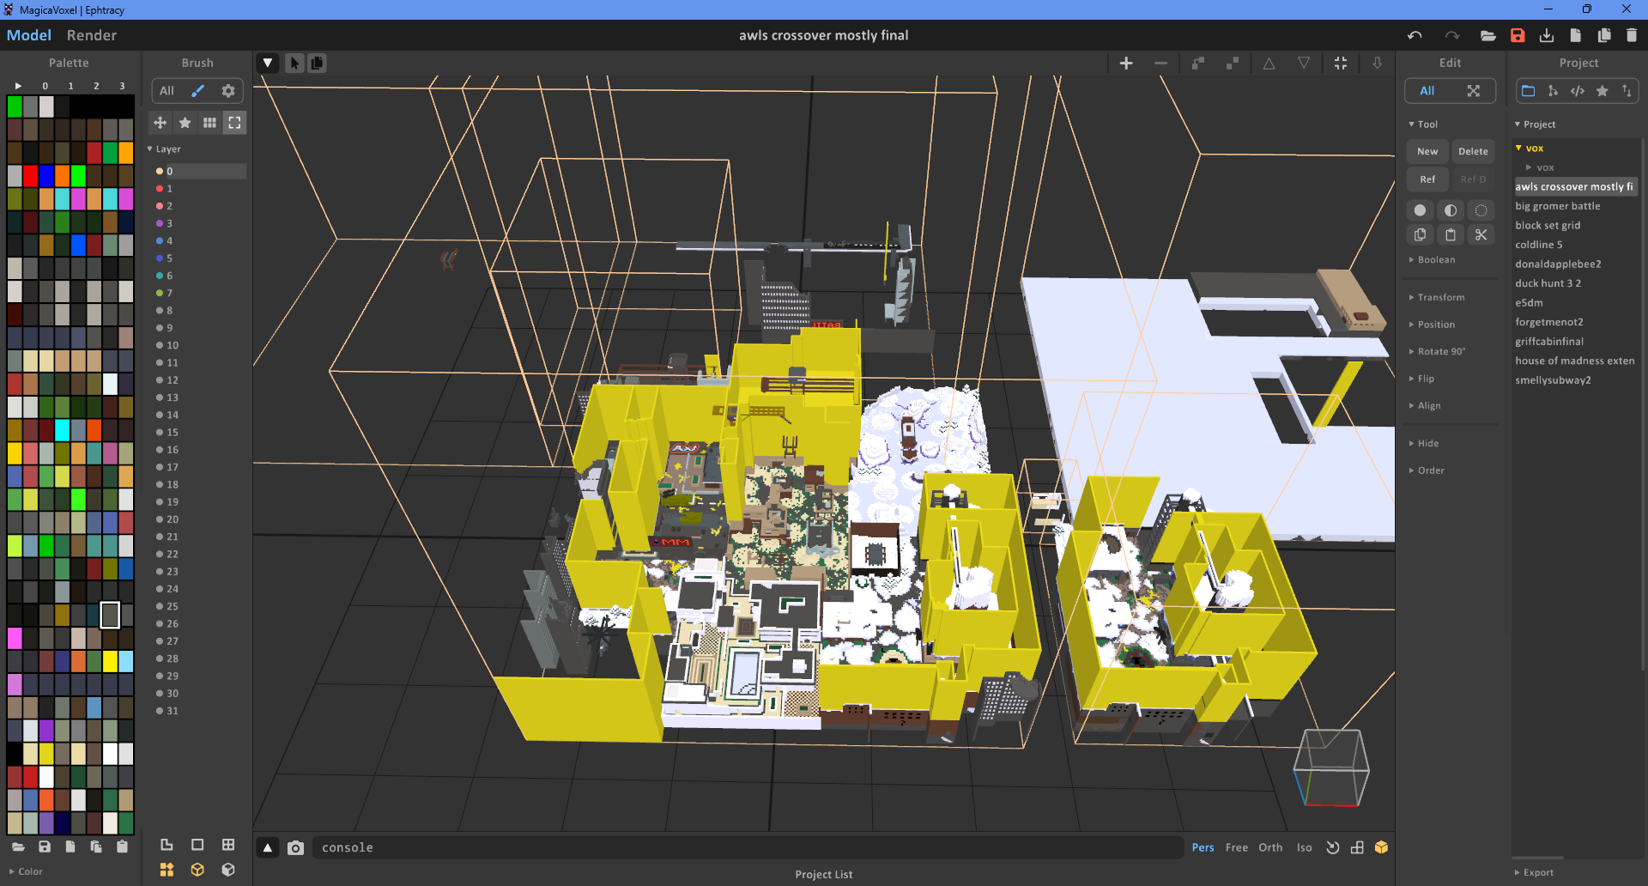Toggle visibility dot of layer 6
Screen dimensions: 1648x886
(x=160, y=276)
